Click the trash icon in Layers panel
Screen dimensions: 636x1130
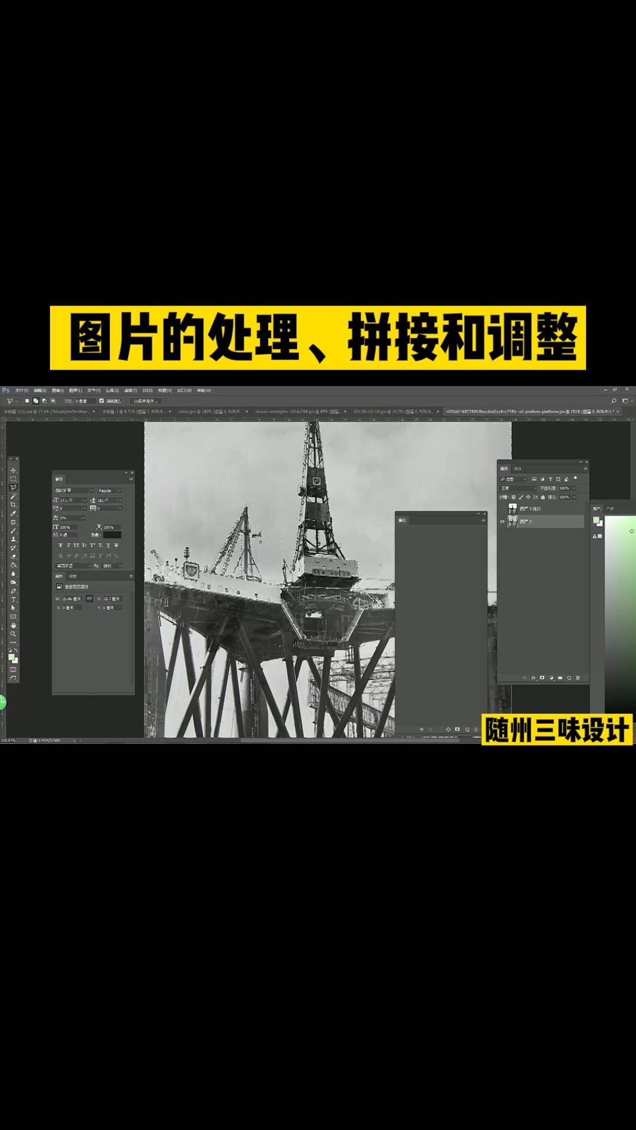578,678
